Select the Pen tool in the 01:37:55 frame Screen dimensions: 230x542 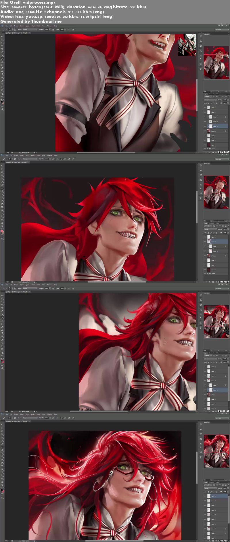click(2, 210)
